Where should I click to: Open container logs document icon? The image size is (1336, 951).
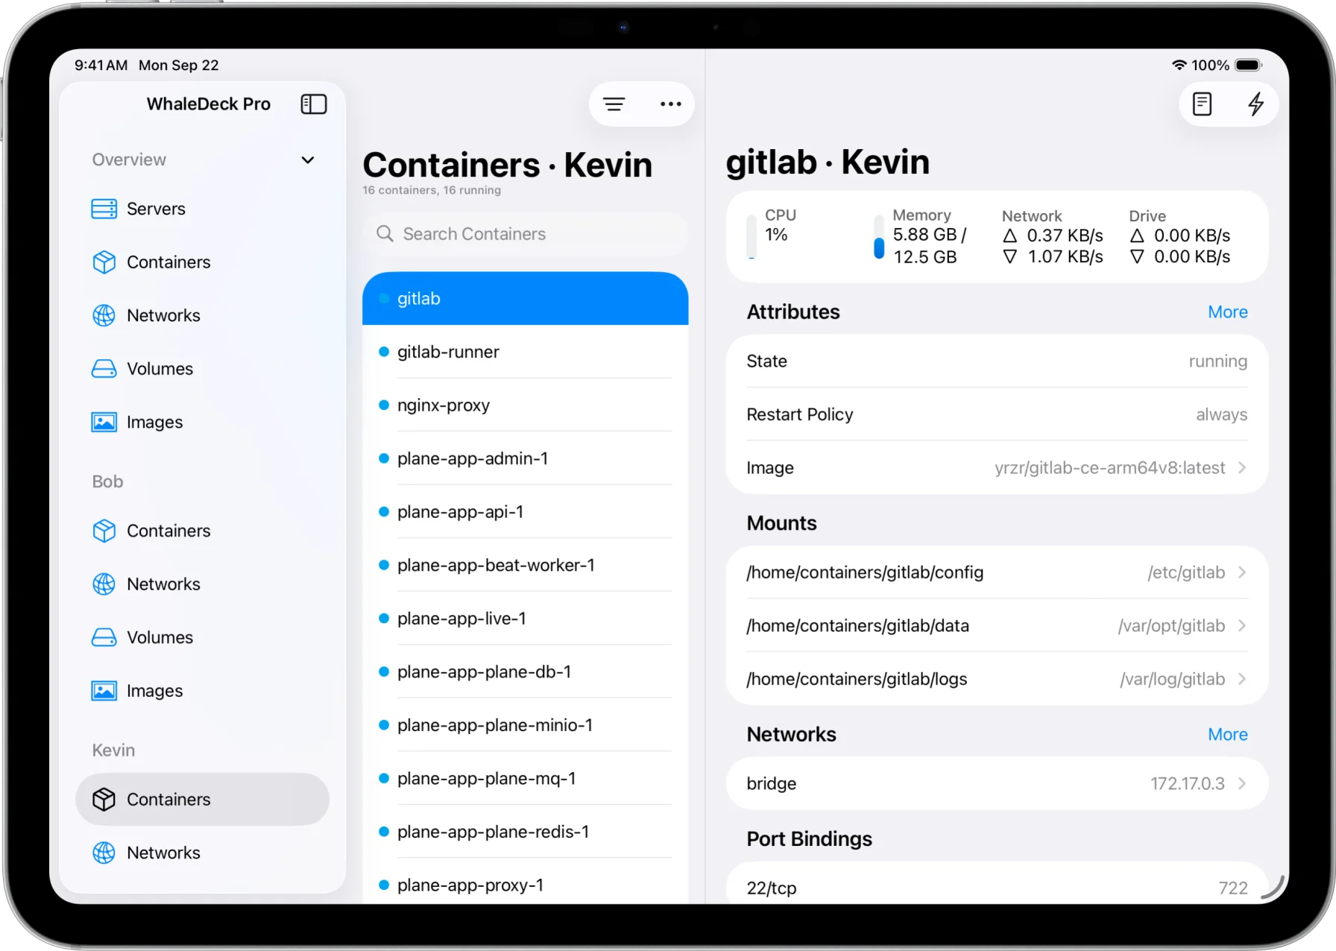[1202, 104]
